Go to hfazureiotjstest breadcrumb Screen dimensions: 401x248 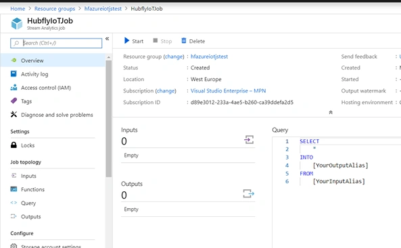point(103,9)
